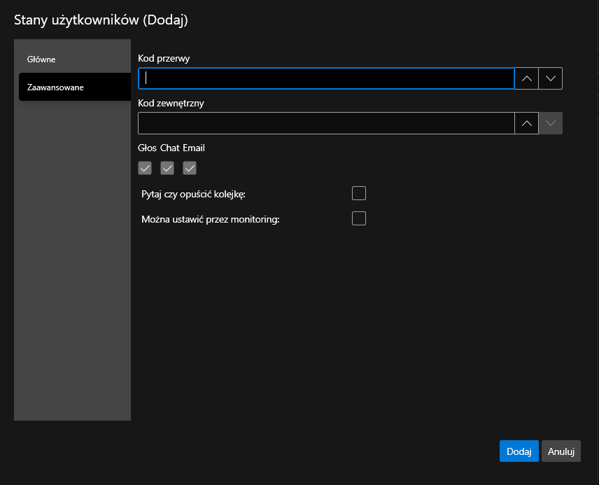Click the Pytaj czy opuścić kolejkę label text
The height and width of the screenshot is (485, 599).
(193, 194)
